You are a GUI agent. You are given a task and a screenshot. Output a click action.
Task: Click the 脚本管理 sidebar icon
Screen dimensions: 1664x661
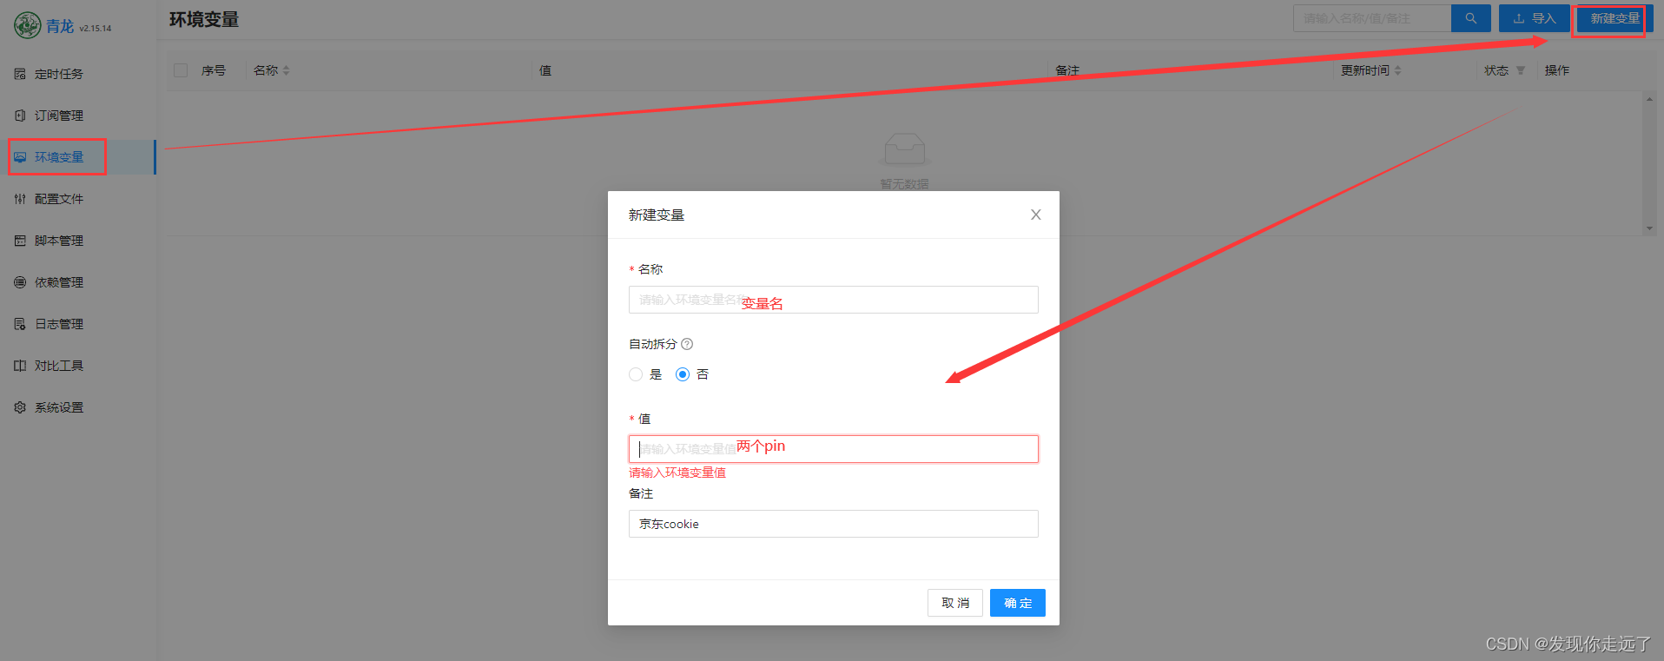[x=20, y=241]
